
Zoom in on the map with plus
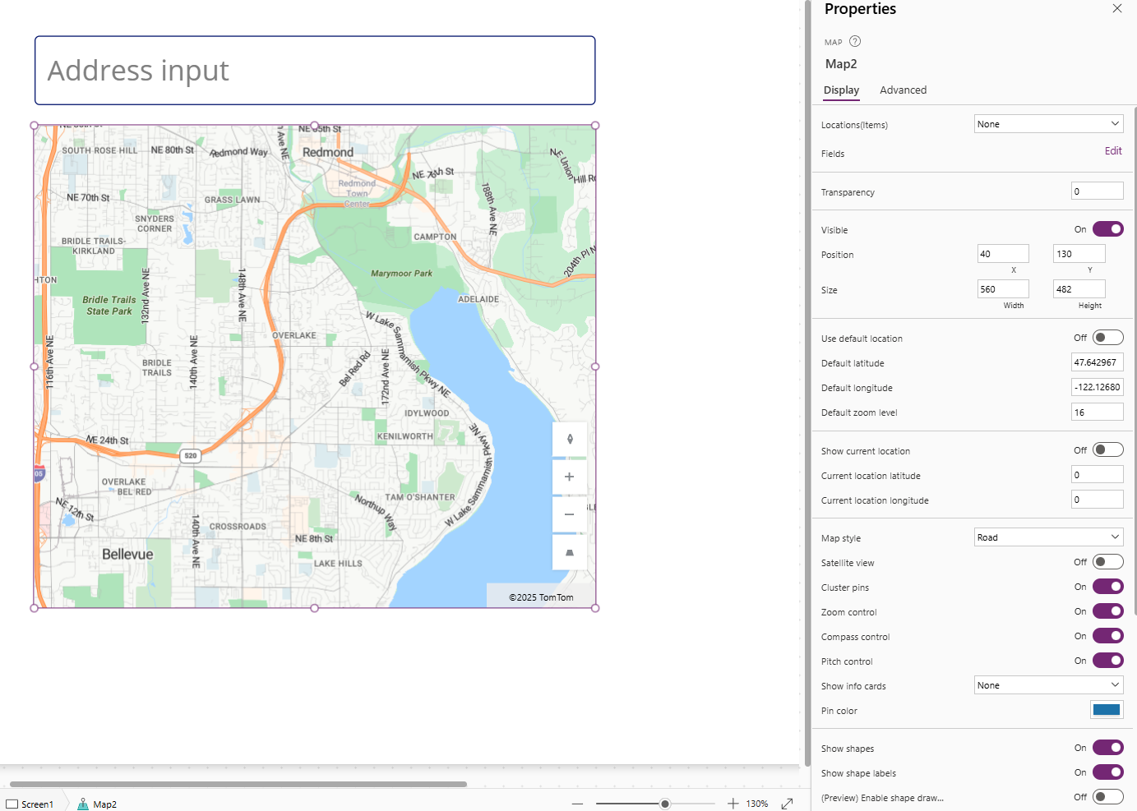coord(570,477)
